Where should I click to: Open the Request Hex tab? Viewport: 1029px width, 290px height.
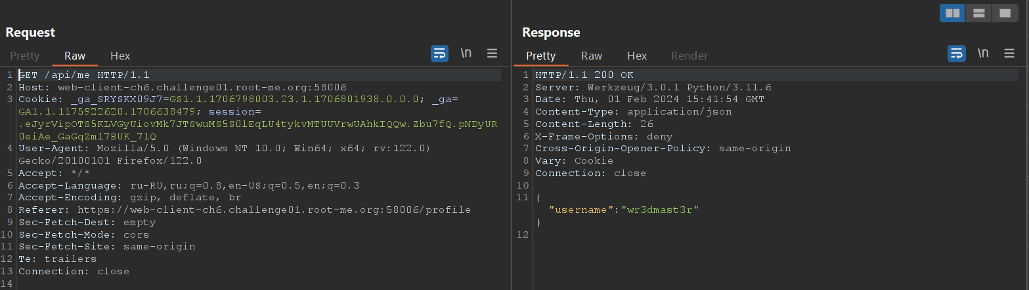(x=120, y=56)
